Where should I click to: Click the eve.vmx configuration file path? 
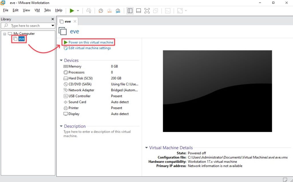[238, 157]
